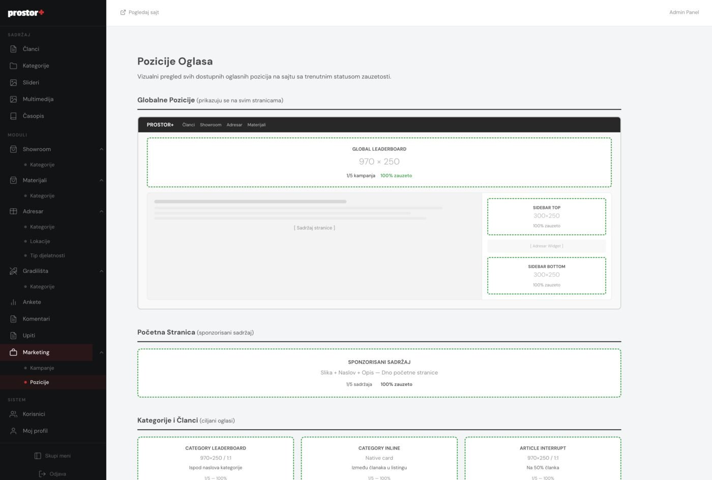Click the Showroom store icon
This screenshot has height=480, width=712.
point(13,149)
